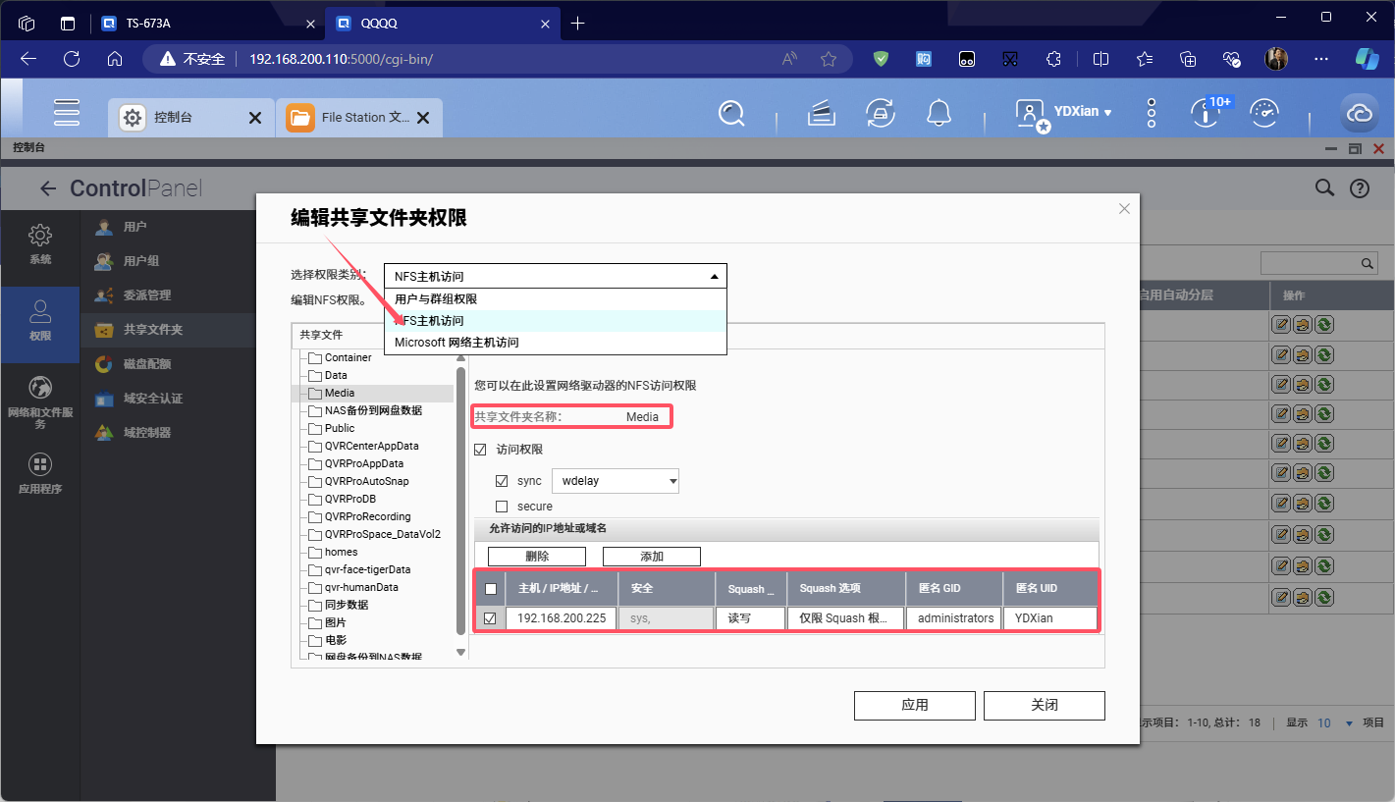Refresh the browser page

click(72, 59)
